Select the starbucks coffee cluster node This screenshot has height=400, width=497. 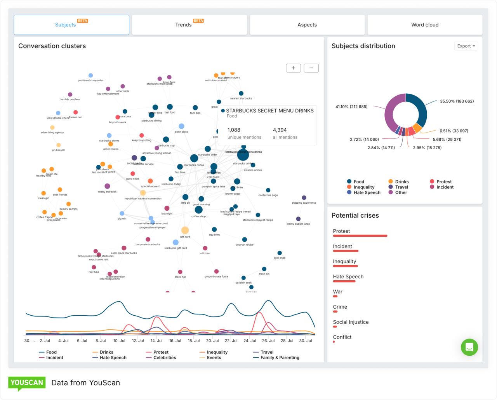[194, 158]
